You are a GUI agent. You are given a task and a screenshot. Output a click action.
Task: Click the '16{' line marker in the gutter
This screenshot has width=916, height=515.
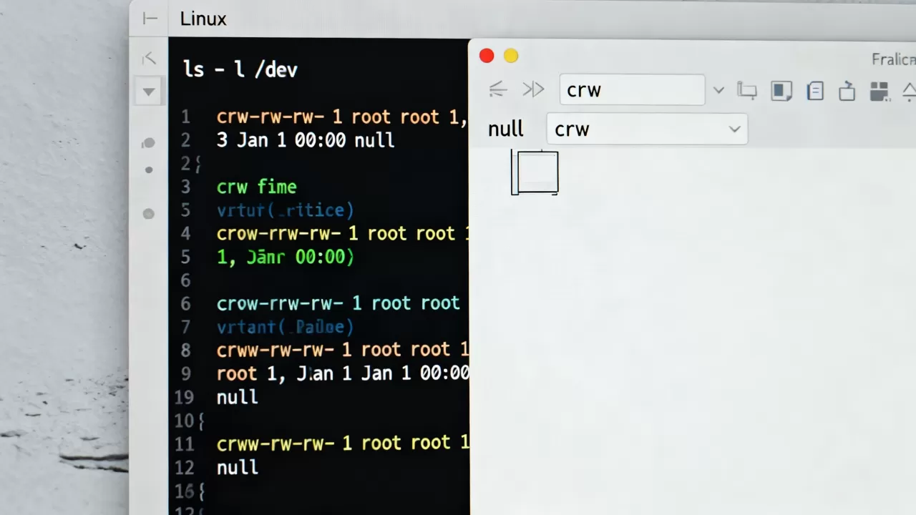click(190, 491)
